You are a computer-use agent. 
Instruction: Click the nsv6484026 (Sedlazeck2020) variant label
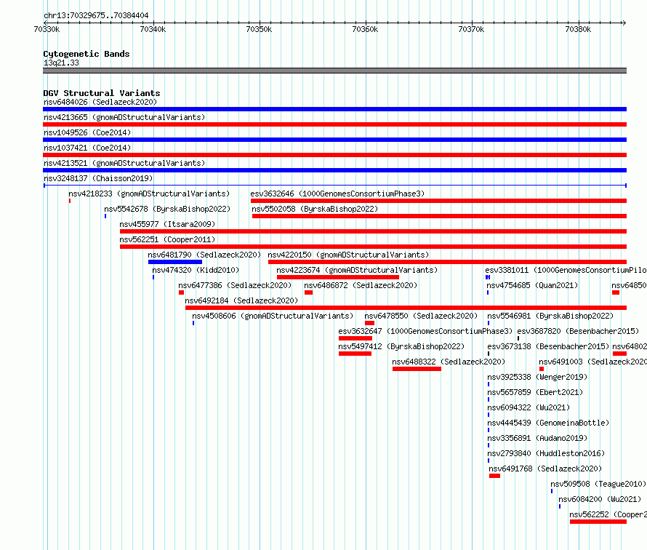pos(100,102)
